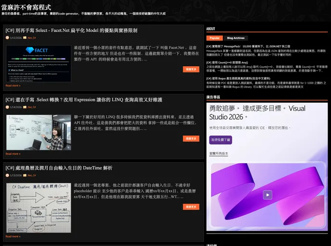Image resolution: width=331 pixels, height=246 pixels.
Task: Open the FACET thumbnail image
Action: point(38,63)
